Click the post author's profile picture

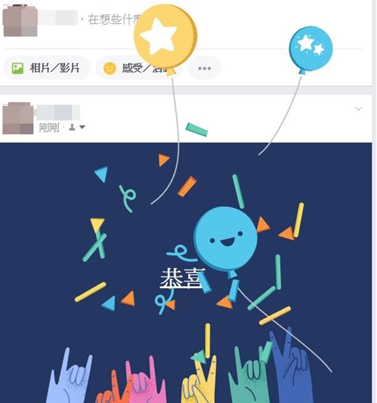point(18,118)
